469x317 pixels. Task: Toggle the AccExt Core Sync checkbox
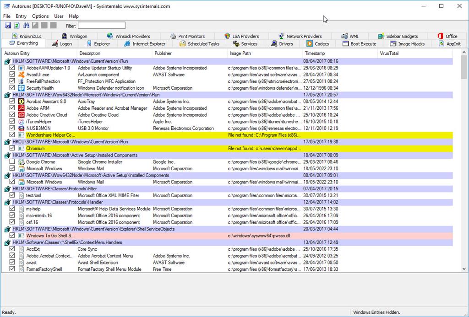(x=12, y=249)
